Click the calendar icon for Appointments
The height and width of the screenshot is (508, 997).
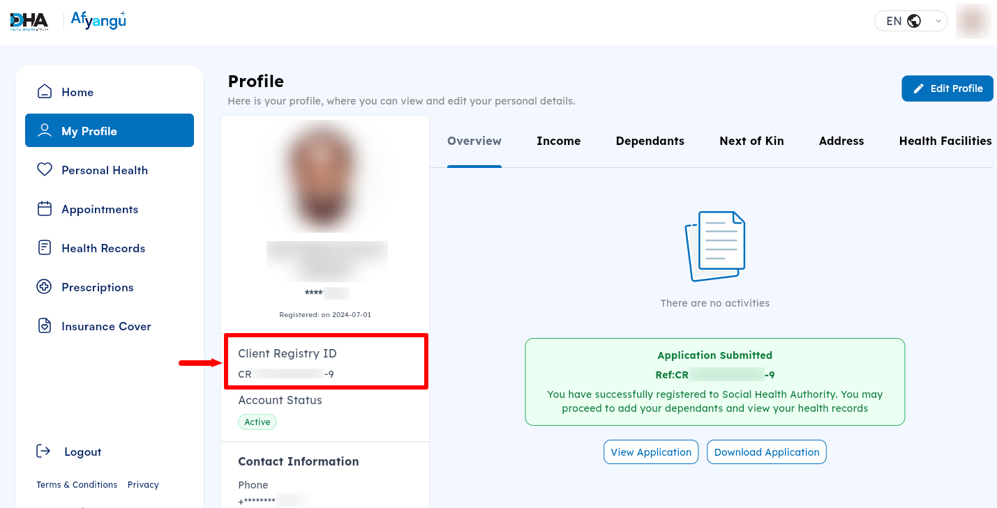coord(45,208)
